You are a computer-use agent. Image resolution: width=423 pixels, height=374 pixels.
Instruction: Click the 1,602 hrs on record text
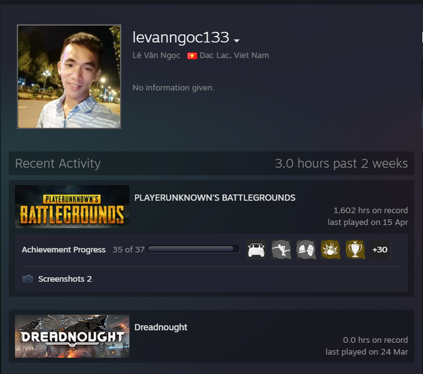tap(370, 210)
